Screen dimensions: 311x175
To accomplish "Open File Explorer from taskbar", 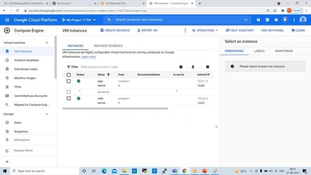I will coord(124,171).
